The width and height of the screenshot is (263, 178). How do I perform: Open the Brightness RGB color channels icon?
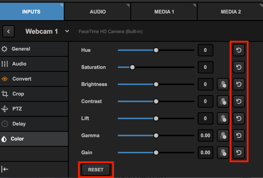coord(224,84)
